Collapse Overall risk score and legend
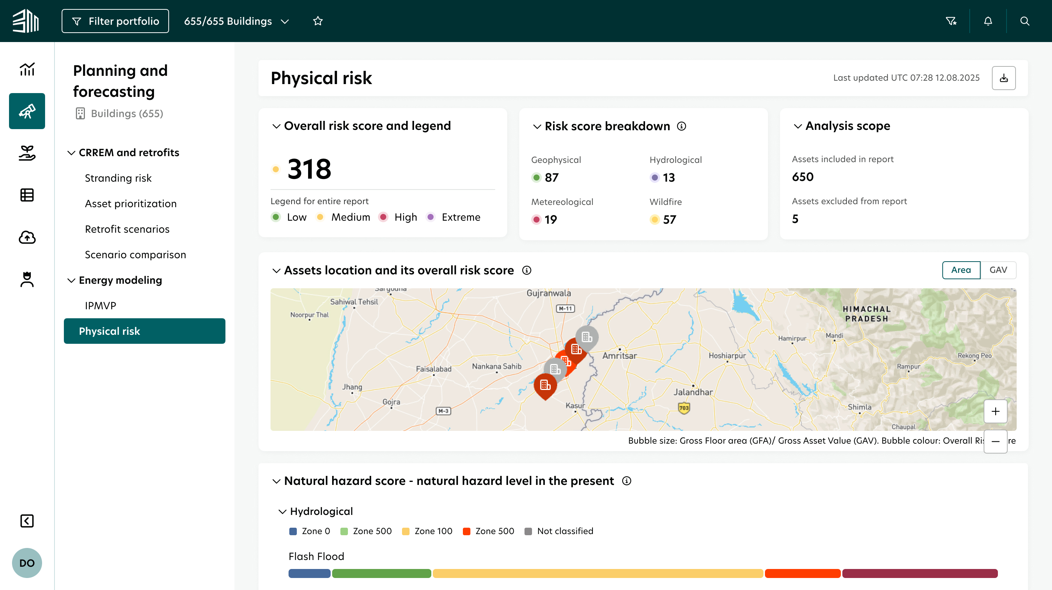1052x590 pixels. tap(277, 126)
